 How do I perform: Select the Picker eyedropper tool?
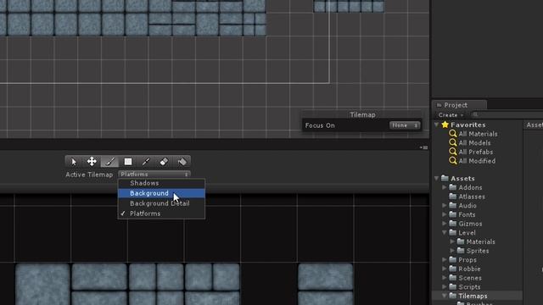146,162
